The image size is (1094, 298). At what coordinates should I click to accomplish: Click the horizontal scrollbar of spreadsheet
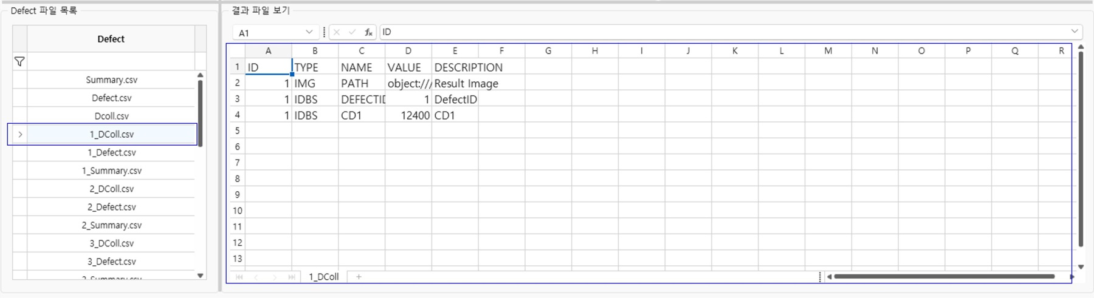(944, 277)
